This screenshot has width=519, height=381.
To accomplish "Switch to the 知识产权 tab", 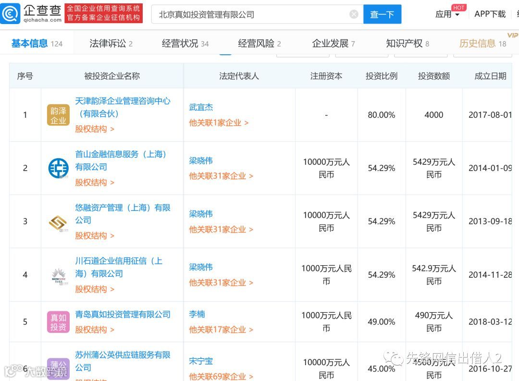I will point(408,43).
